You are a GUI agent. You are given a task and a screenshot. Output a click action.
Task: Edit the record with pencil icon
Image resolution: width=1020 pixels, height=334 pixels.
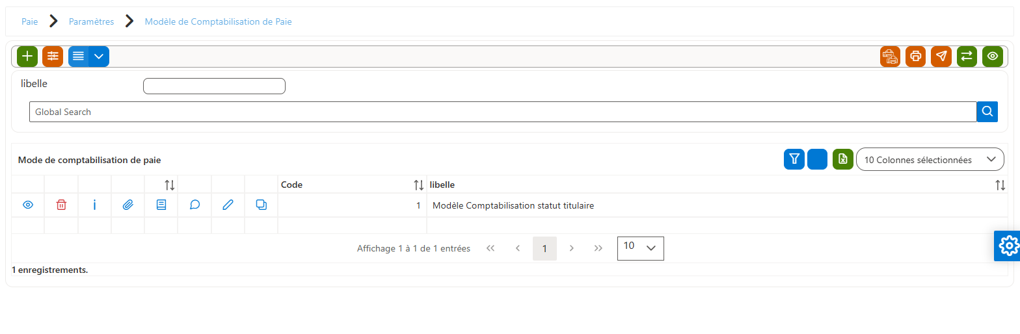[x=228, y=205]
